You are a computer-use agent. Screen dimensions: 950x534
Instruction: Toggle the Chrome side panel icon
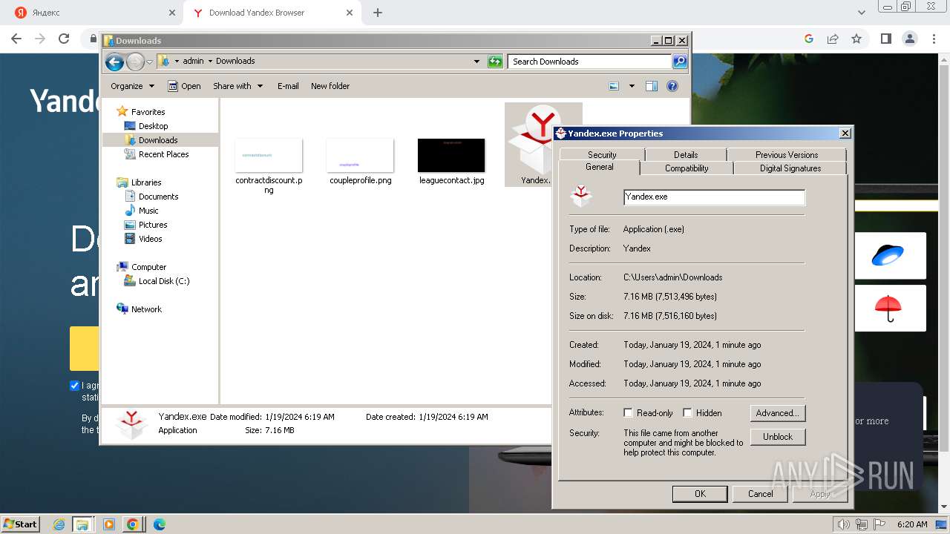point(885,39)
